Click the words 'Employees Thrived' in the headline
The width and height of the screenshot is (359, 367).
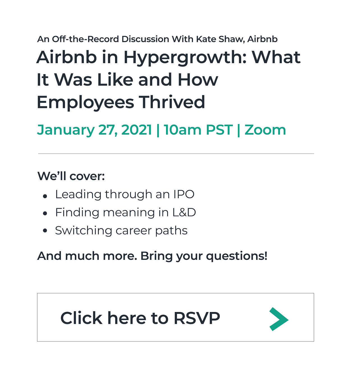pyautogui.click(x=121, y=102)
